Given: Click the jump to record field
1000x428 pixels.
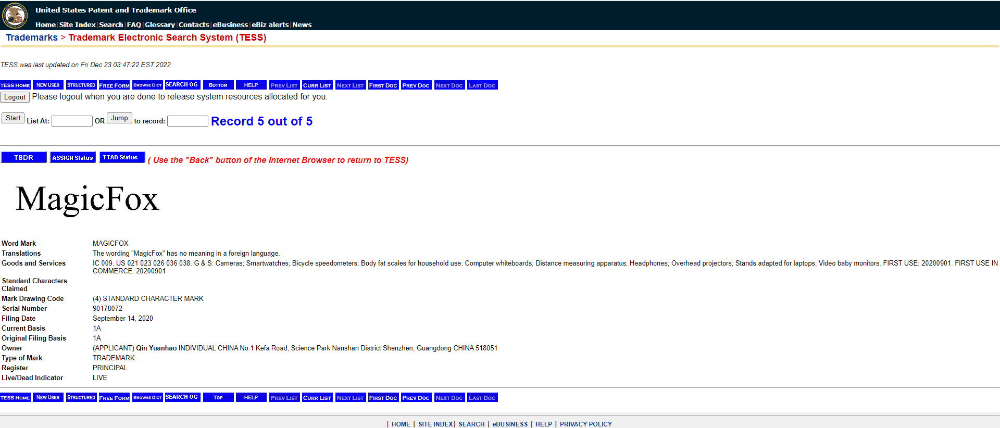Looking at the screenshot, I should (187, 121).
